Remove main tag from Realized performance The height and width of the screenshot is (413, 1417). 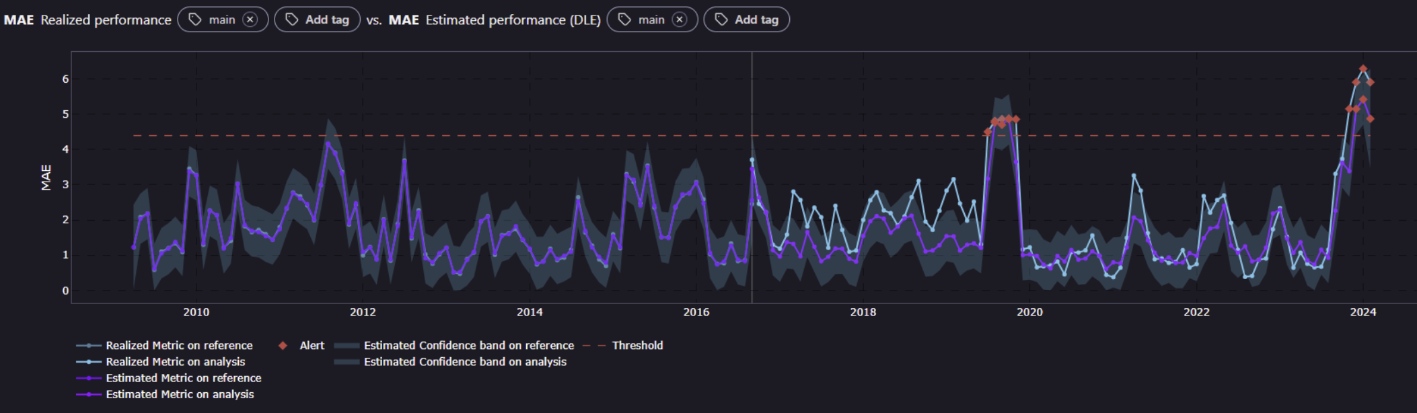250,20
